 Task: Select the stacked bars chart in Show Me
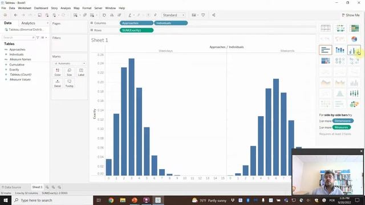click(340, 50)
